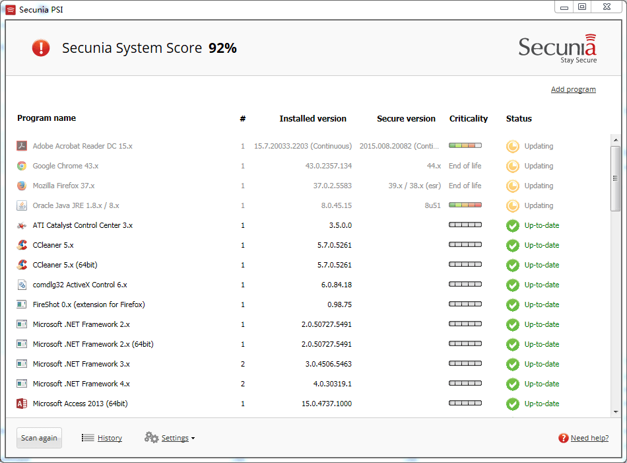Click the 92% system score value
This screenshot has height=463, width=627.
coord(222,48)
